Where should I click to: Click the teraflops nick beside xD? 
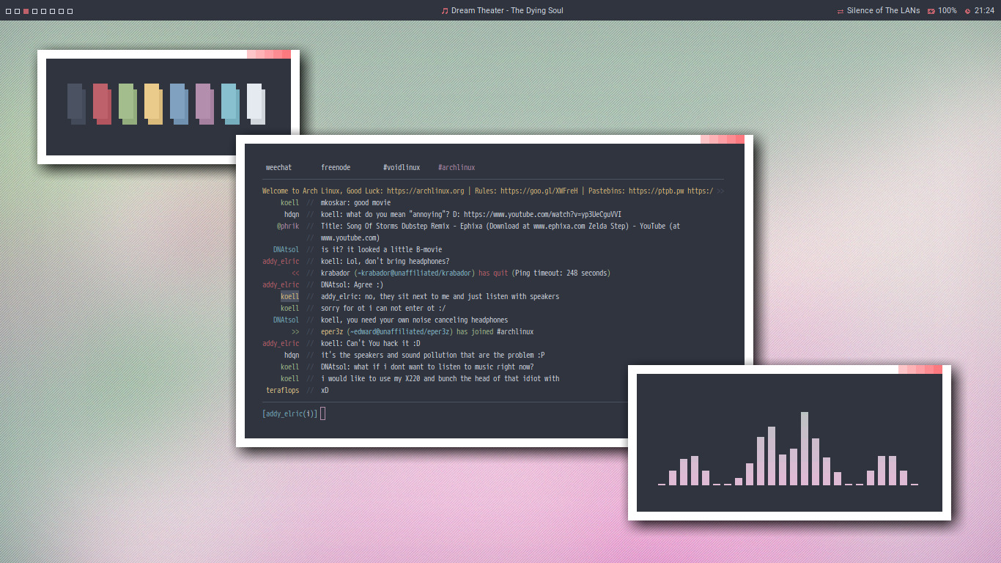coord(283,390)
